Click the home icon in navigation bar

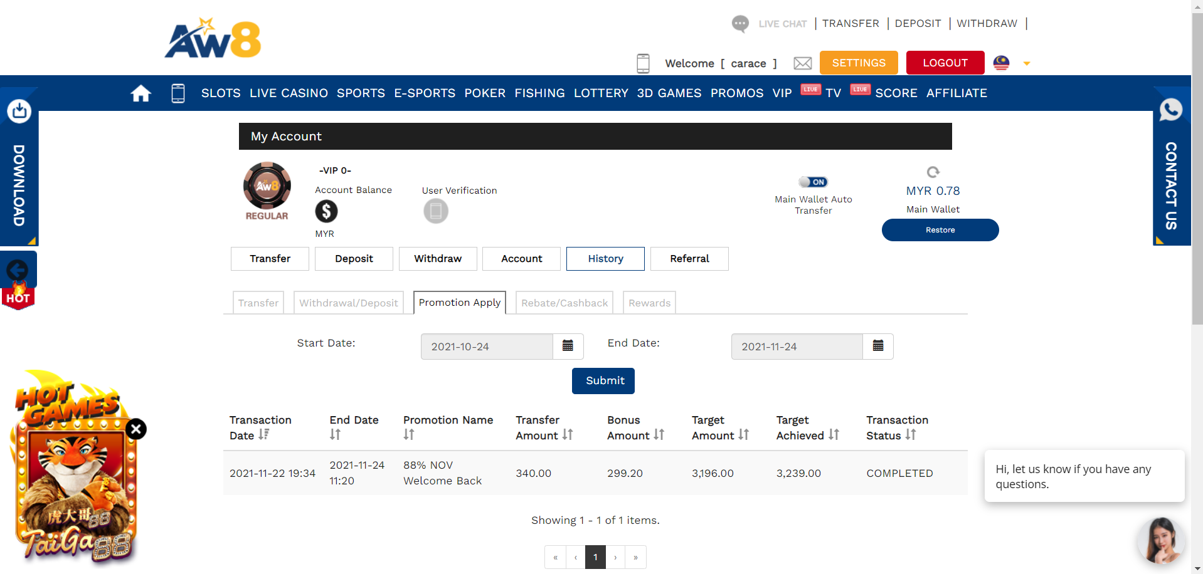(x=140, y=93)
